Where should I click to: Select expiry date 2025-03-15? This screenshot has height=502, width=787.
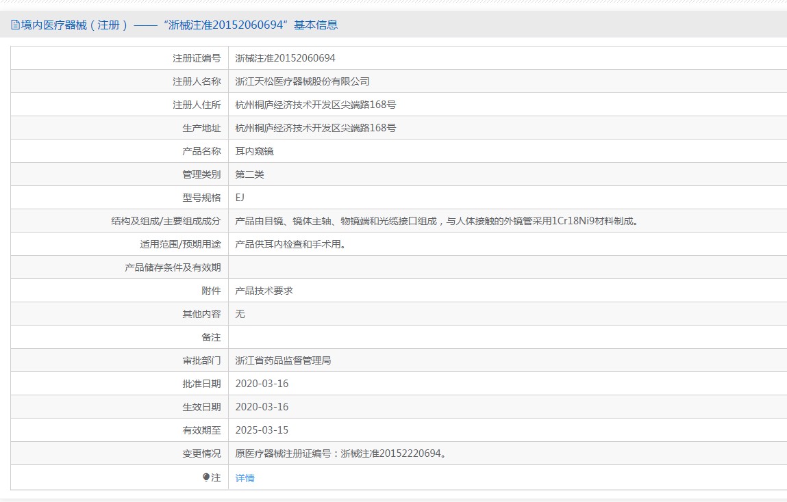click(x=262, y=430)
